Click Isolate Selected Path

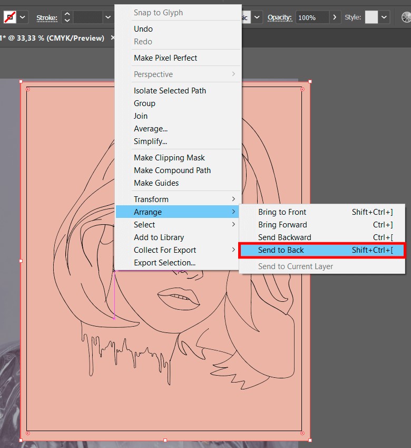pos(170,91)
